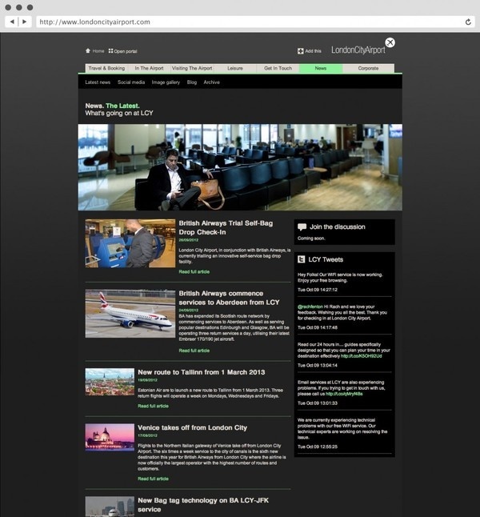Click the LCY Tweets heading
The width and height of the screenshot is (480, 517).
coord(326,259)
